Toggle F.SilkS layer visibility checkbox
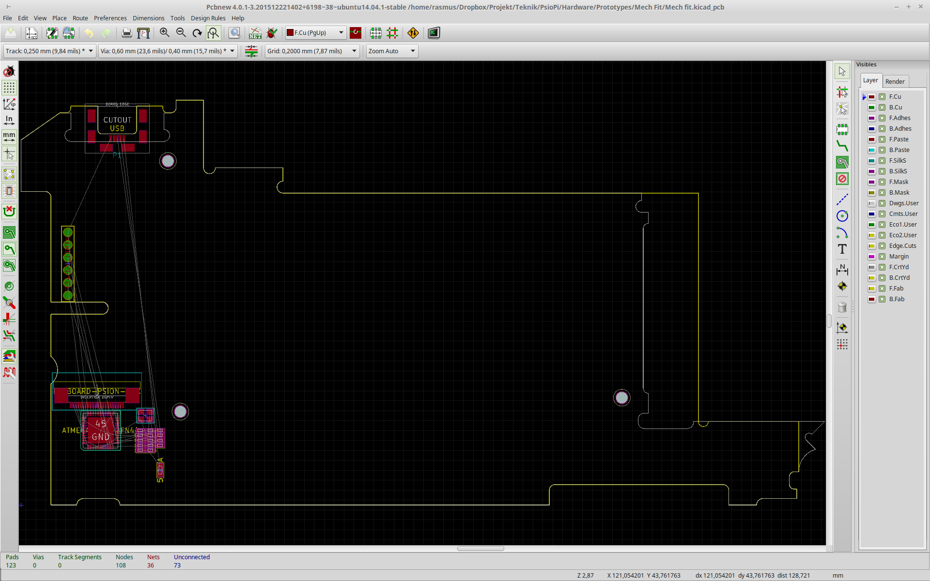 pos(882,161)
